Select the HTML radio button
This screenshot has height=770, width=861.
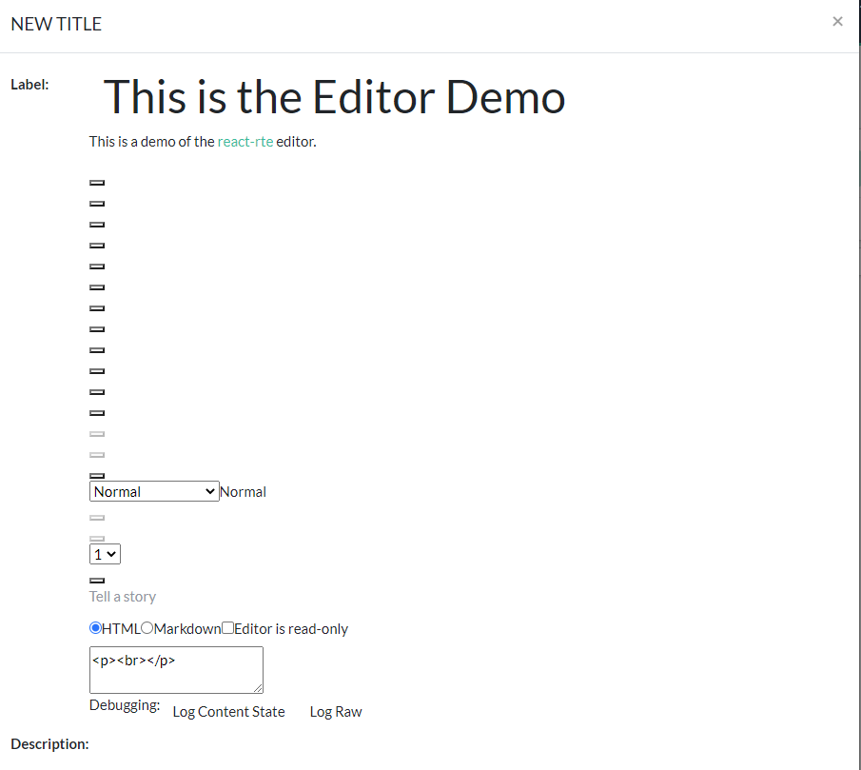tap(95, 628)
